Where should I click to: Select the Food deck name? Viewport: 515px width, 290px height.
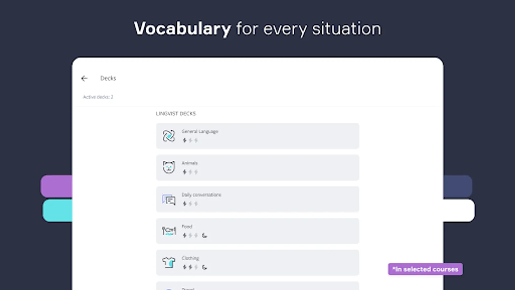coord(187,227)
